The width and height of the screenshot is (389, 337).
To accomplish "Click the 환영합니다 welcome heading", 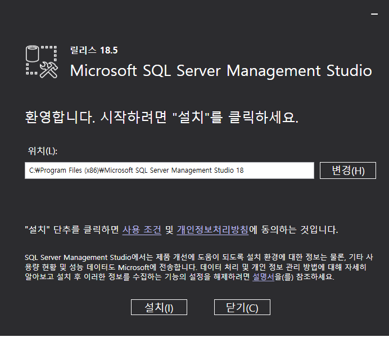I will [x=161, y=117].
